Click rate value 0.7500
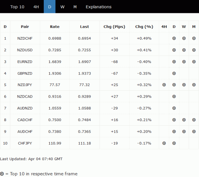199x177 pixels. [x=55, y=120]
